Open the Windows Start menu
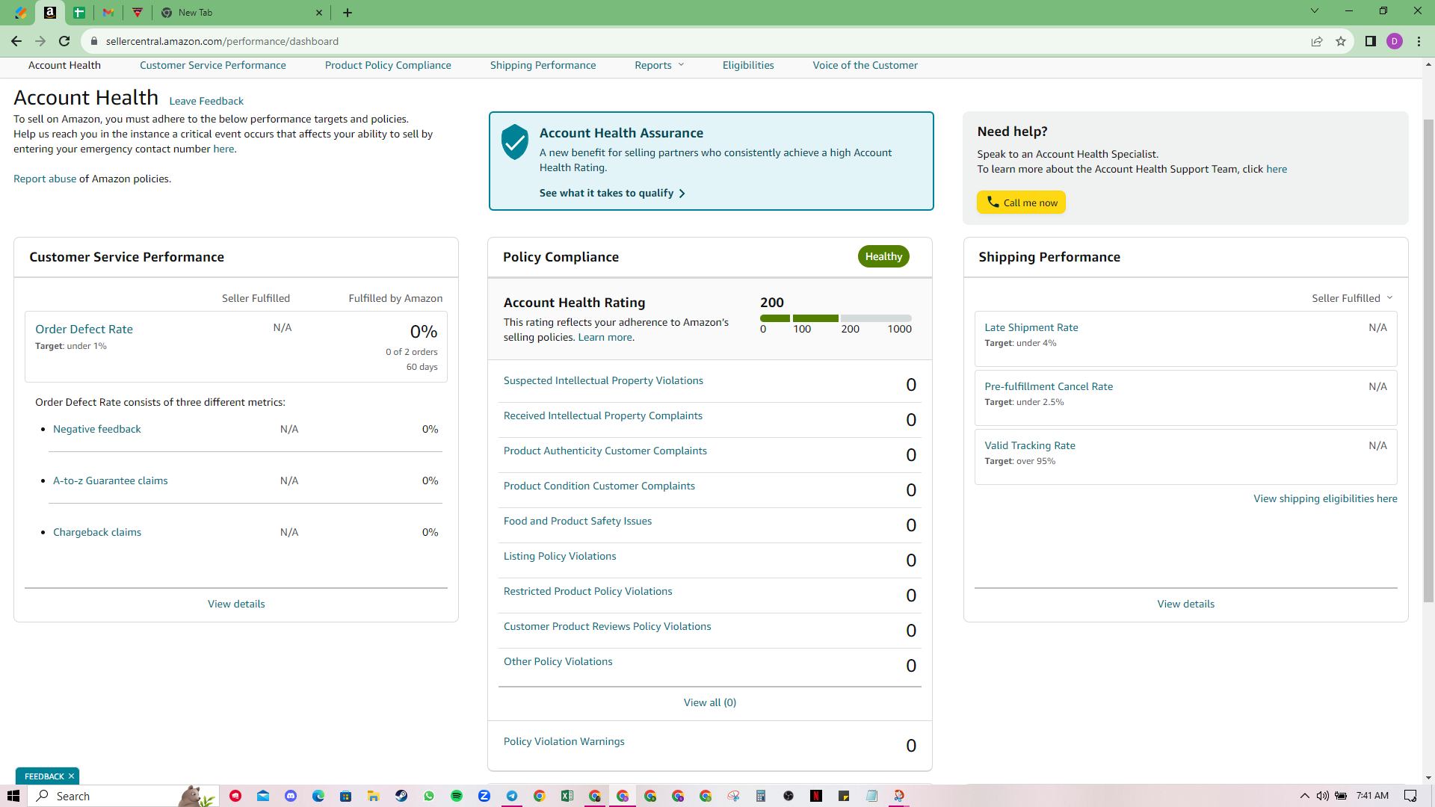Viewport: 1435px width, 807px height. click(13, 796)
